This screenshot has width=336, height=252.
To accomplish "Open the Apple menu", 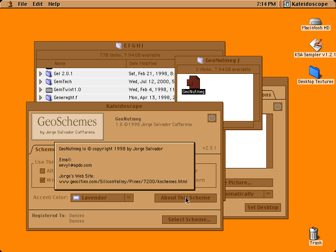I will tap(10, 4).
